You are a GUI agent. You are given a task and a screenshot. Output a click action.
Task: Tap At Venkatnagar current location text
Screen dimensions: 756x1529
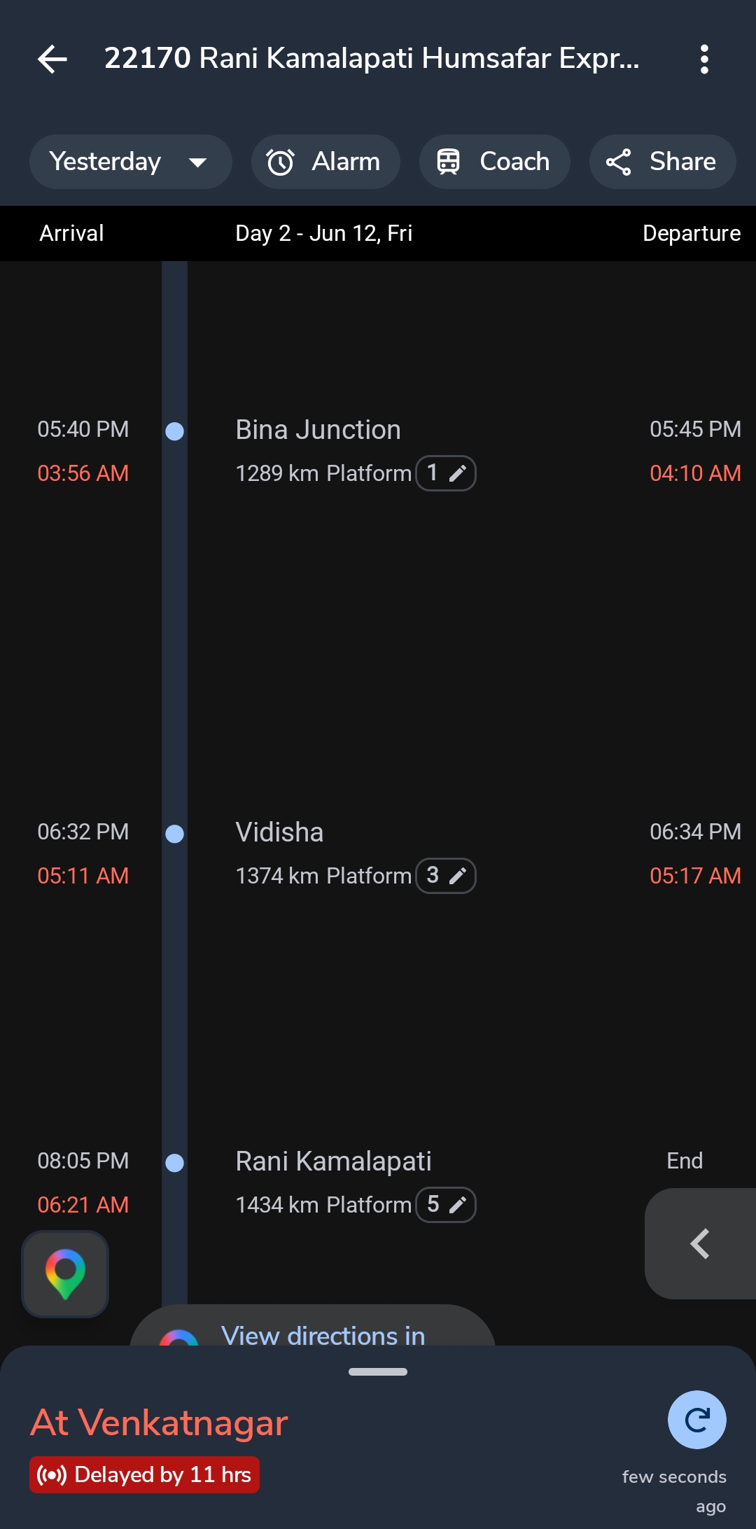160,1423
